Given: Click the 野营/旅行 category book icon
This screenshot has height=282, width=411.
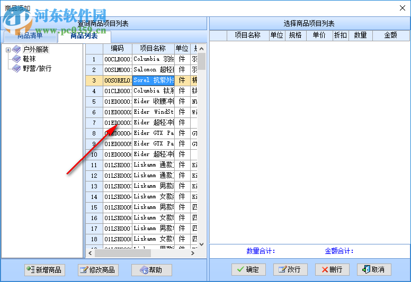Looking at the screenshot, I should click(x=16, y=69).
